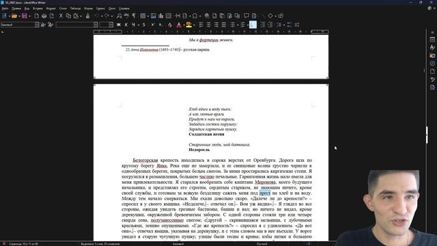Viewport: 437px width, 246px height.
Task: Click the yellow highlighting color button
Action: point(189,25)
